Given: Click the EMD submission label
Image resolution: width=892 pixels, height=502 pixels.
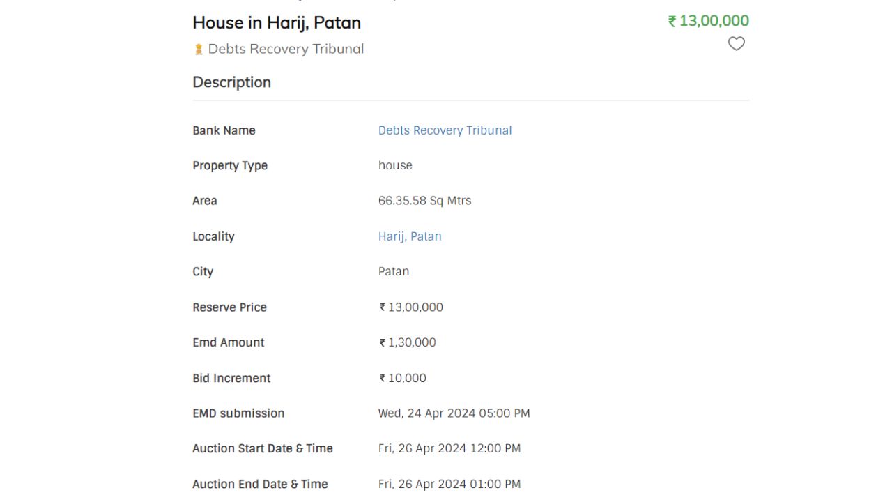Looking at the screenshot, I should click(x=238, y=413).
